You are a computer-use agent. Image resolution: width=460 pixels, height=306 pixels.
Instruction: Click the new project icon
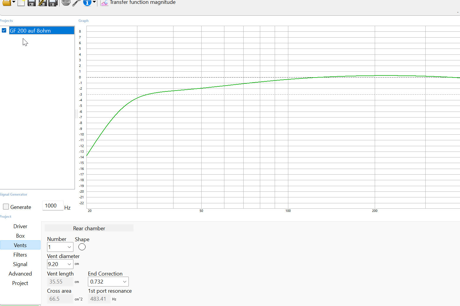tap(21, 3)
